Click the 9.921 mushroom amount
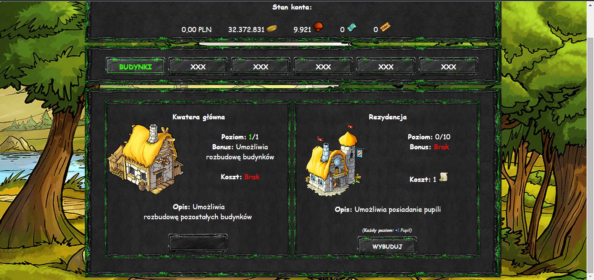594x280 pixels. click(x=302, y=30)
